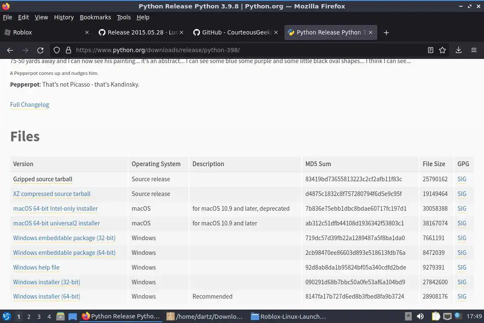Close the Release 2015.05.28 tab

coord(181,32)
